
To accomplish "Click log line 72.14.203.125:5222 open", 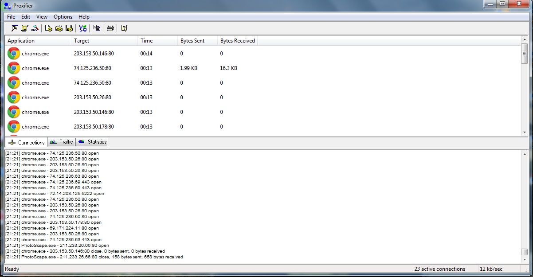I will [x=55, y=194].
